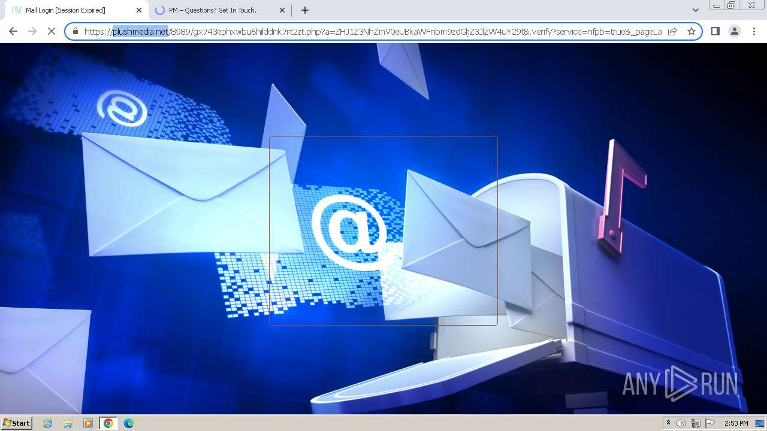The width and height of the screenshot is (767, 431).
Task: Launch Internet Explorer from taskbar
Action: (x=48, y=423)
